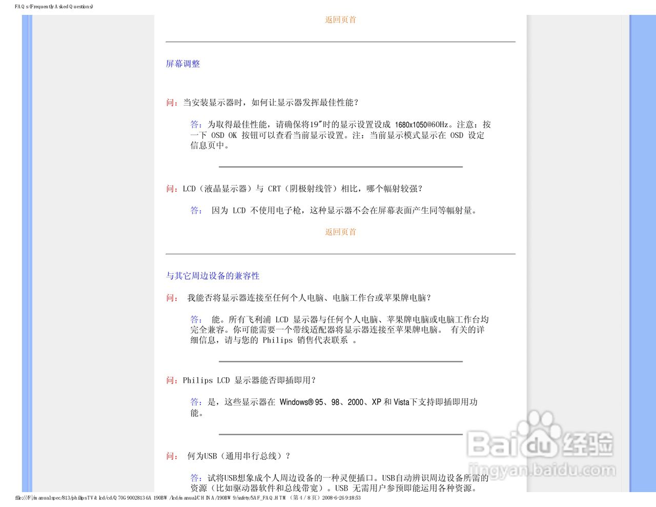
Task: Click 返回页首 link below the CRT answer
Action: coord(340,232)
